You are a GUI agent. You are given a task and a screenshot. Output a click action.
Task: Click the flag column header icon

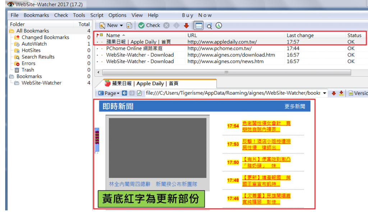pos(98,35)
